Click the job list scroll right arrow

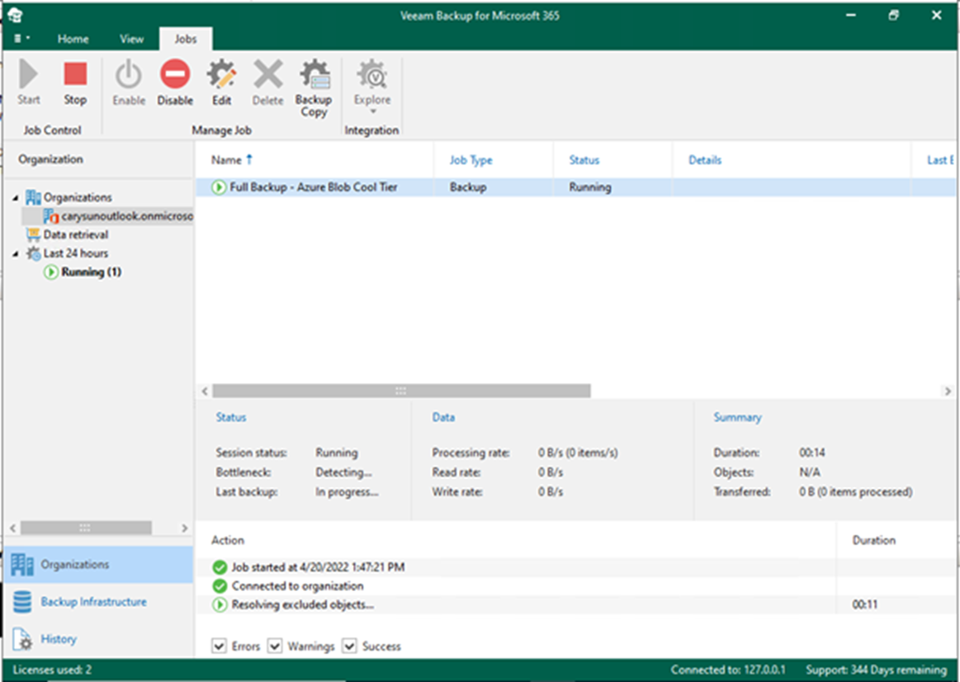tap(948, 391)
